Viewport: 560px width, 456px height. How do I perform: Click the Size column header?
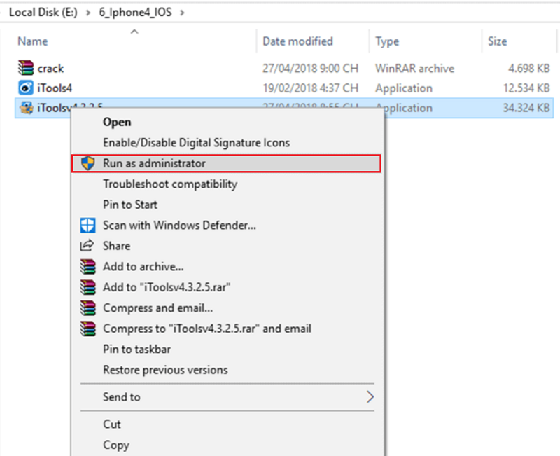497,41
